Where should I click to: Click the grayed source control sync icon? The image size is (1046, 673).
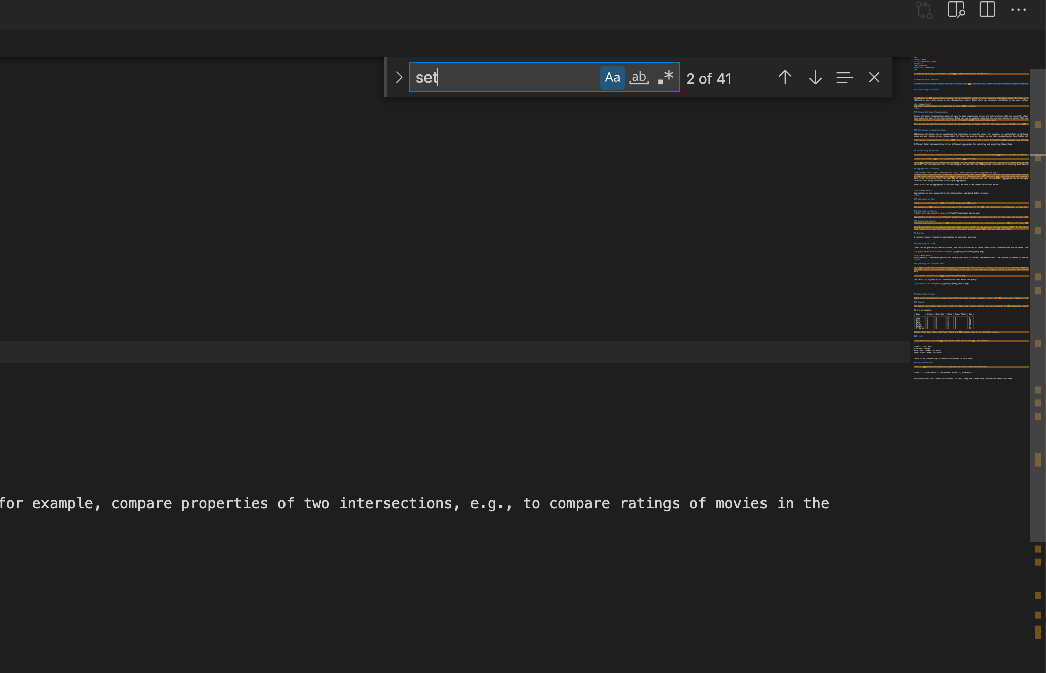click(924, 11)
